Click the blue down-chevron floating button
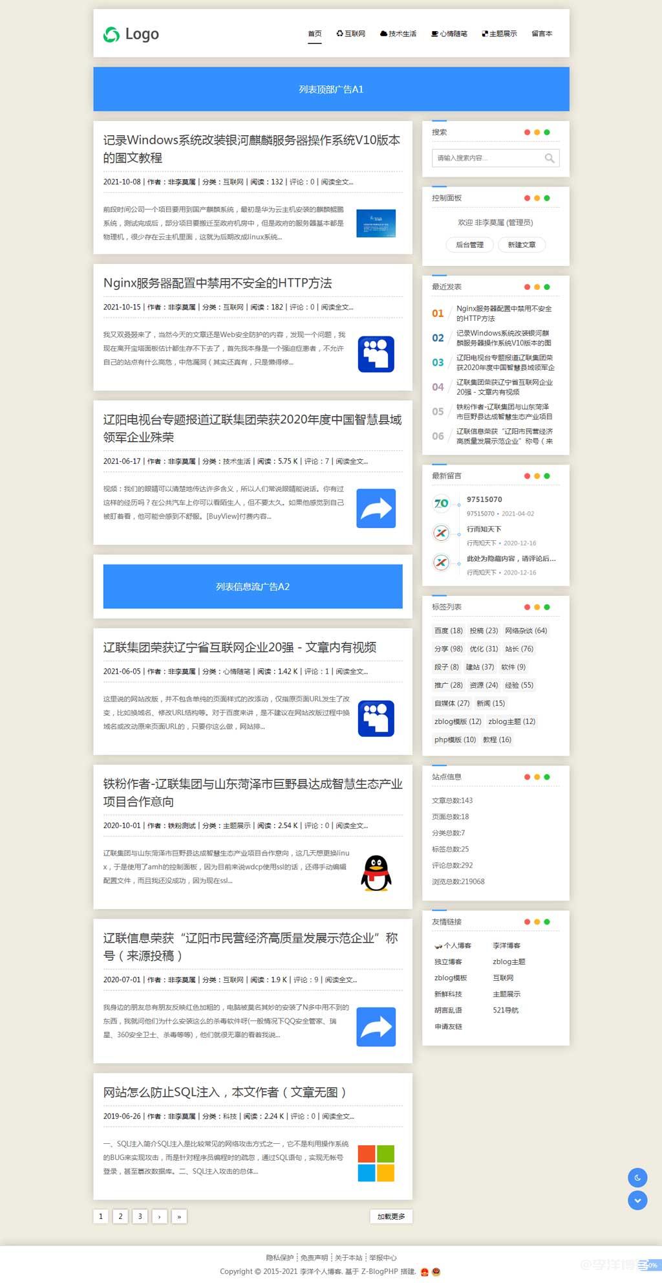Screen dimensions: 662x1283 click(x=637, y=1200)
